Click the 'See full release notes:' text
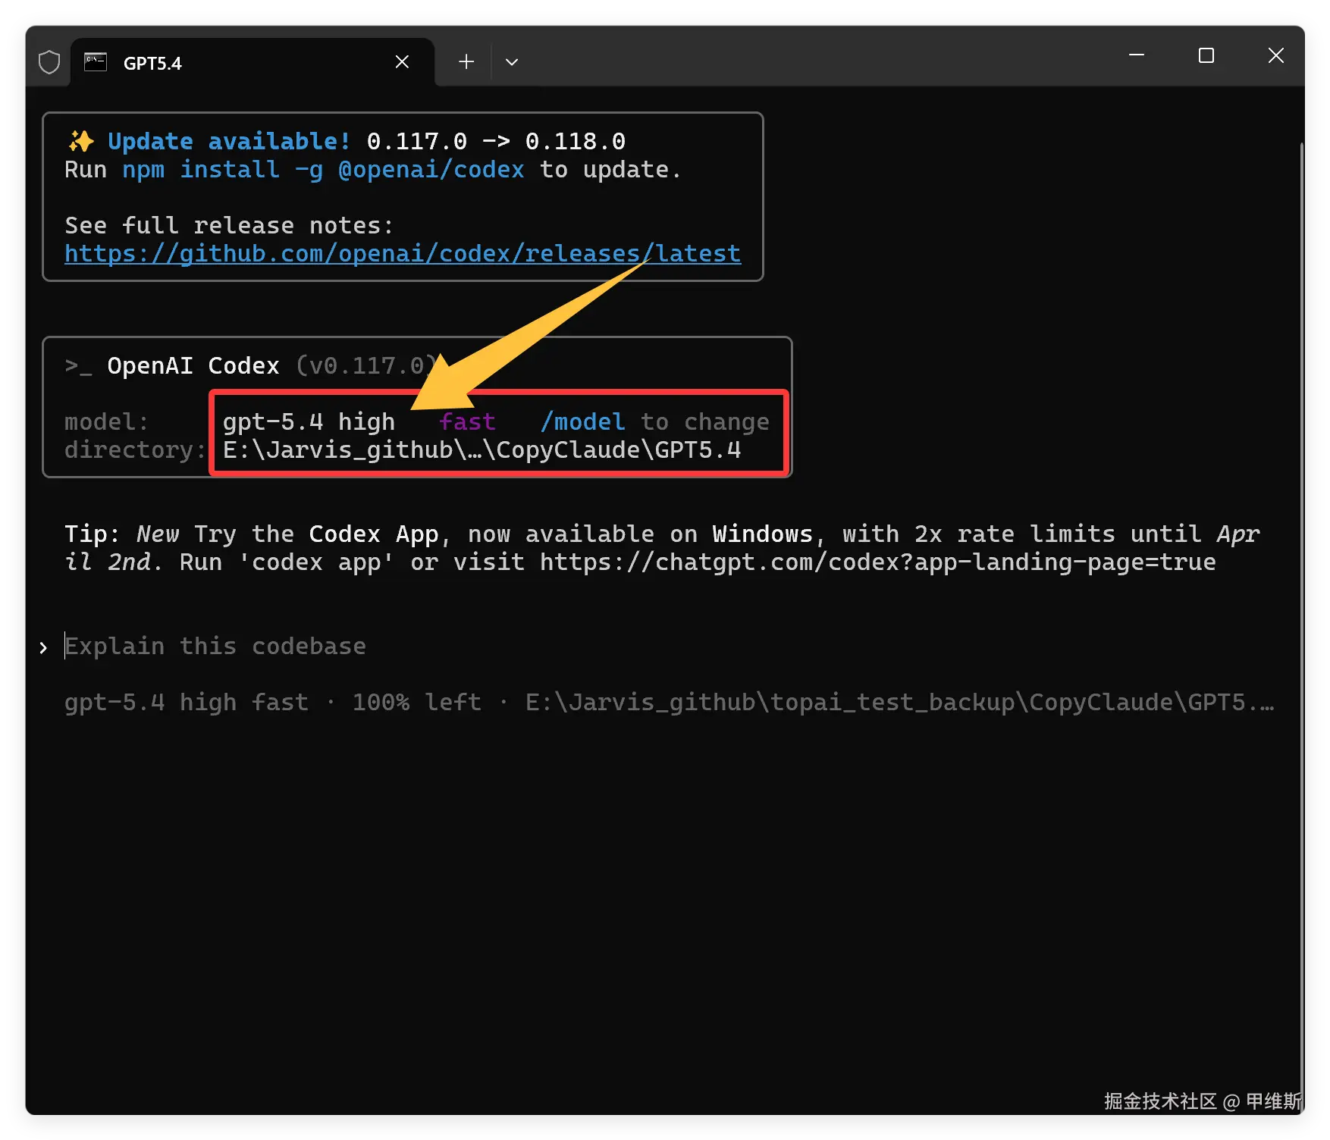The height and width of the screenshot is (1140, 1330). click(229, 226)
